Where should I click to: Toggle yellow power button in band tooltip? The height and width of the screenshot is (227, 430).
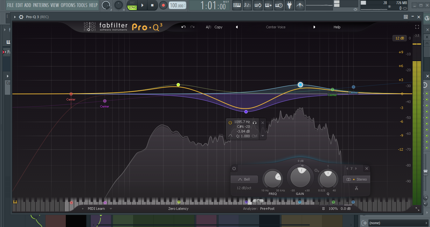[x=230, y=122]
